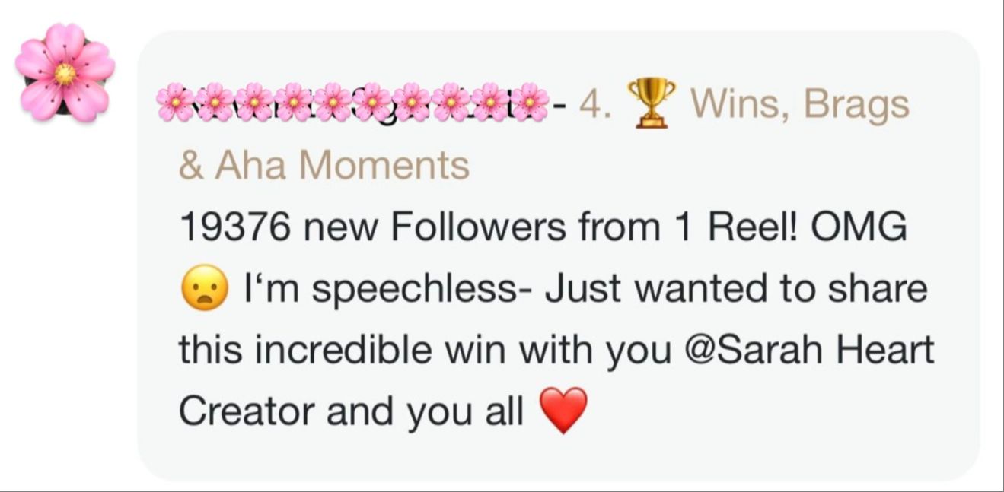Click the first flower in the username row
The height and width of the screenshot is (492, 1004).
176,103
